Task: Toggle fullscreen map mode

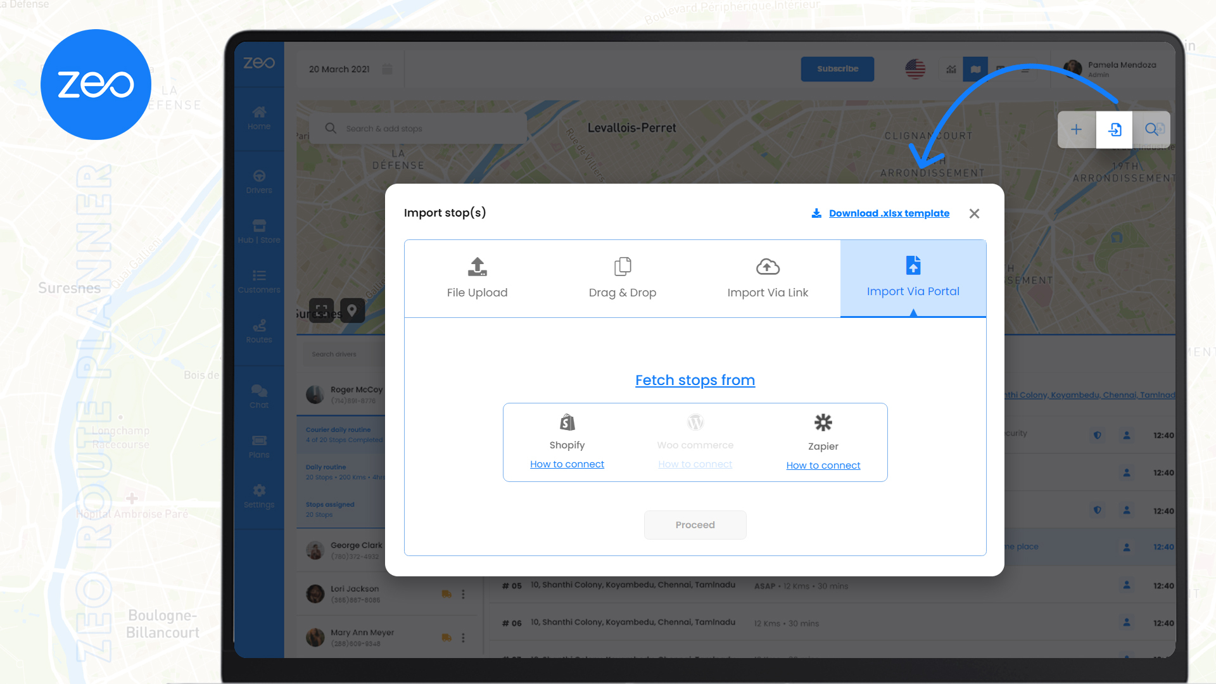Action: (x=322, y=310)
